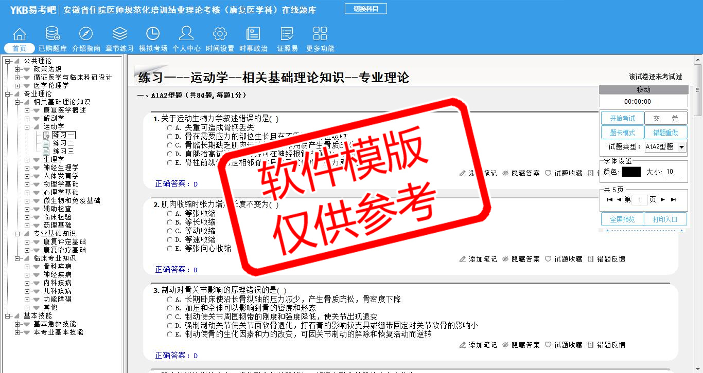Open 更多功能 grid icon
This screenshot has width=703, height=373.
[320, 34]
